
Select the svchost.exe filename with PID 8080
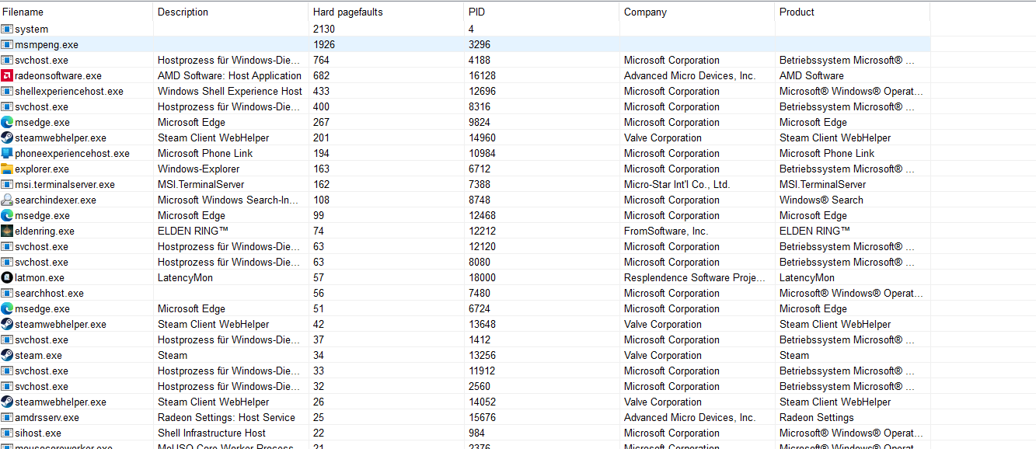point(41,262)
